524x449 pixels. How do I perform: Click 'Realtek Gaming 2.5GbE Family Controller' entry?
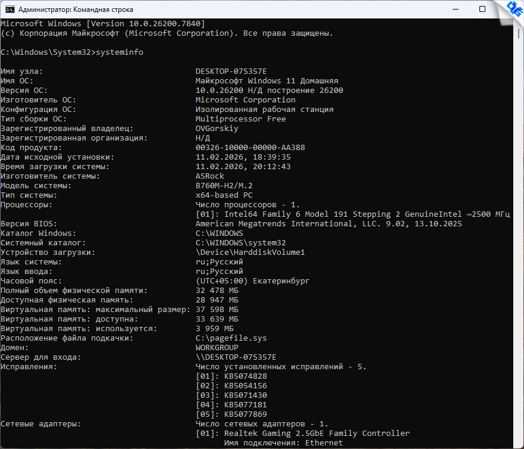click(x=317, y=434)
